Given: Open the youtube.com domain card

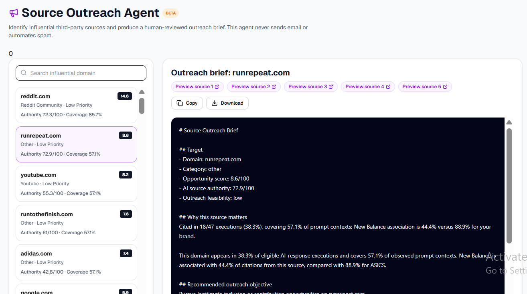Looking at the screenshot, I should (x=76, y=184).
